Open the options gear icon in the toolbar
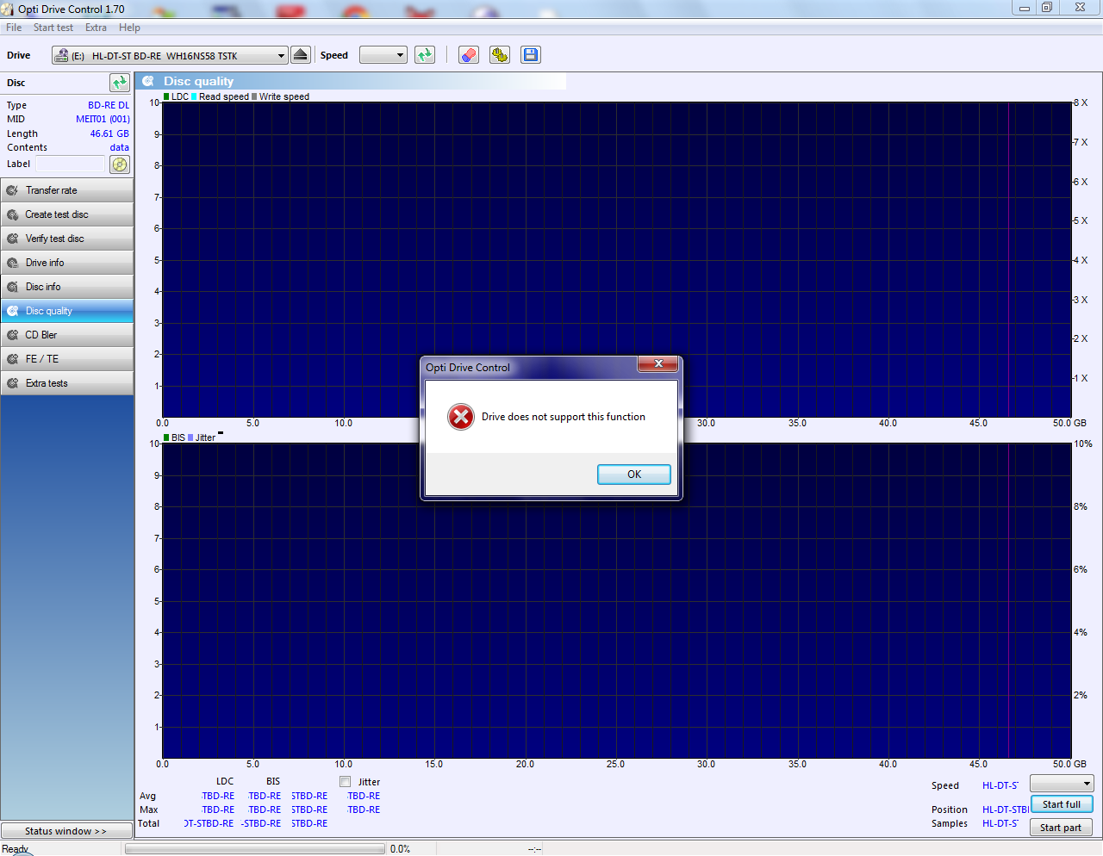 tap(500, 55)
